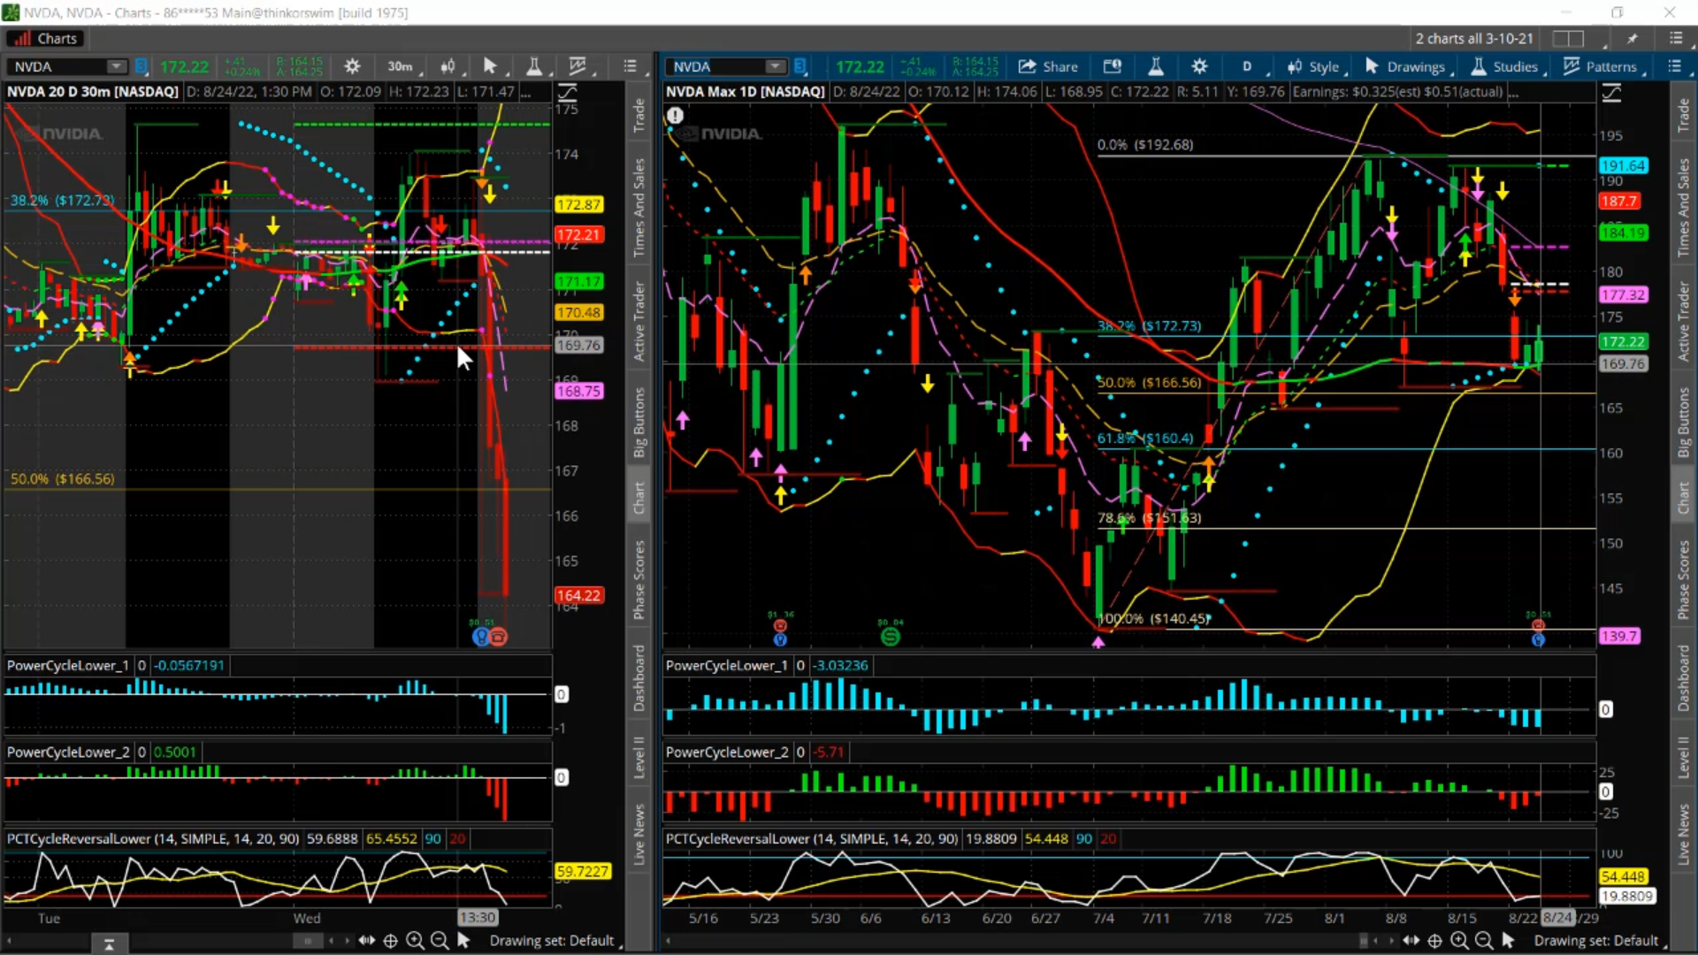Open right chart hamburger list menu
The height and width of the screenshot is (955, 1698).
click(x=1674, y=66)
